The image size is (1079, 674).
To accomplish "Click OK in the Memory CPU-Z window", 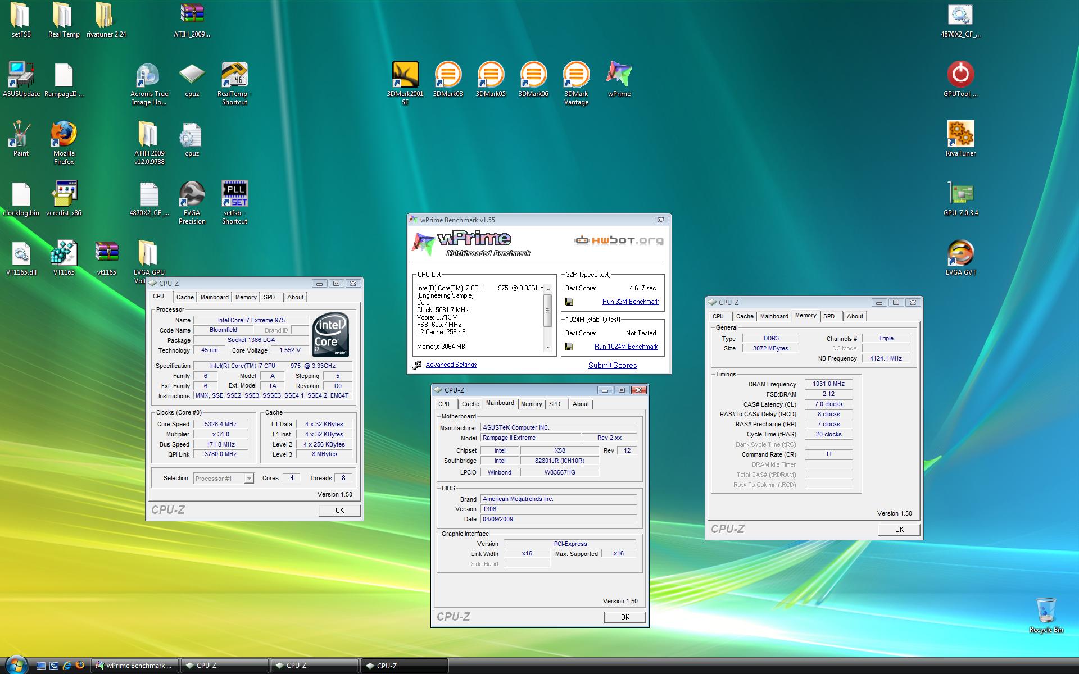I will coord(899,529).
